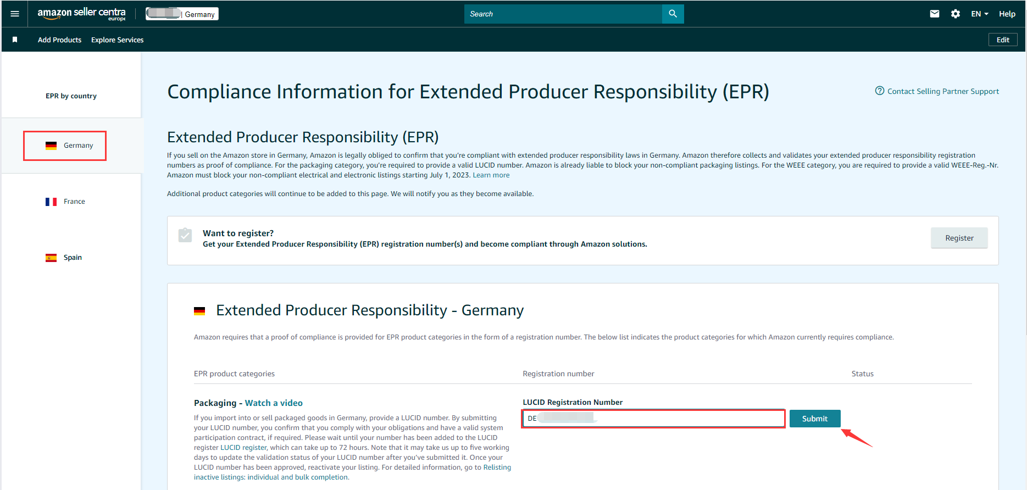1027x490 pixels.
Task: Open Relisting inactive listings link
Action: pos(352,472)
